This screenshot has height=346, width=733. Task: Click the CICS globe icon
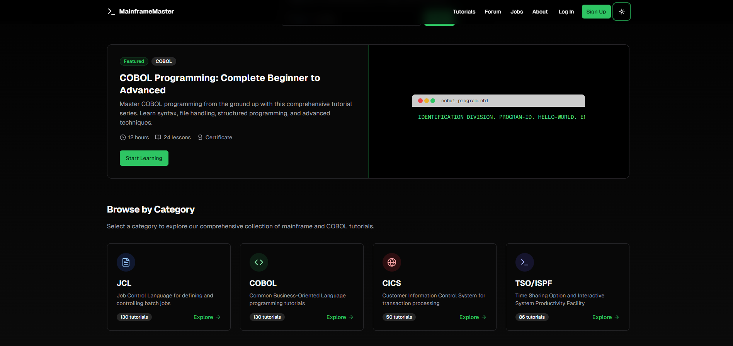click(392, 262)
